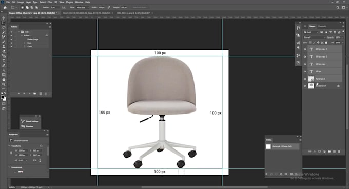Image resolution: width=349 pixels, height=189 pixels.
Task: Select the Clone Stamp tool
Action: [4, 47]
